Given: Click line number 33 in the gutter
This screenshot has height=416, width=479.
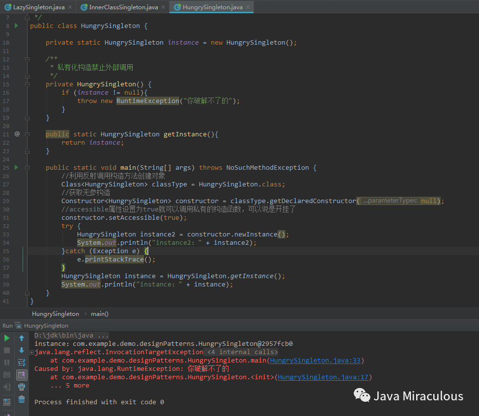Looking at the screenshot, I should tap(6, 234).
